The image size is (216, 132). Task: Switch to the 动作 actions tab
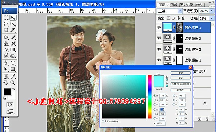click(199, 5)
